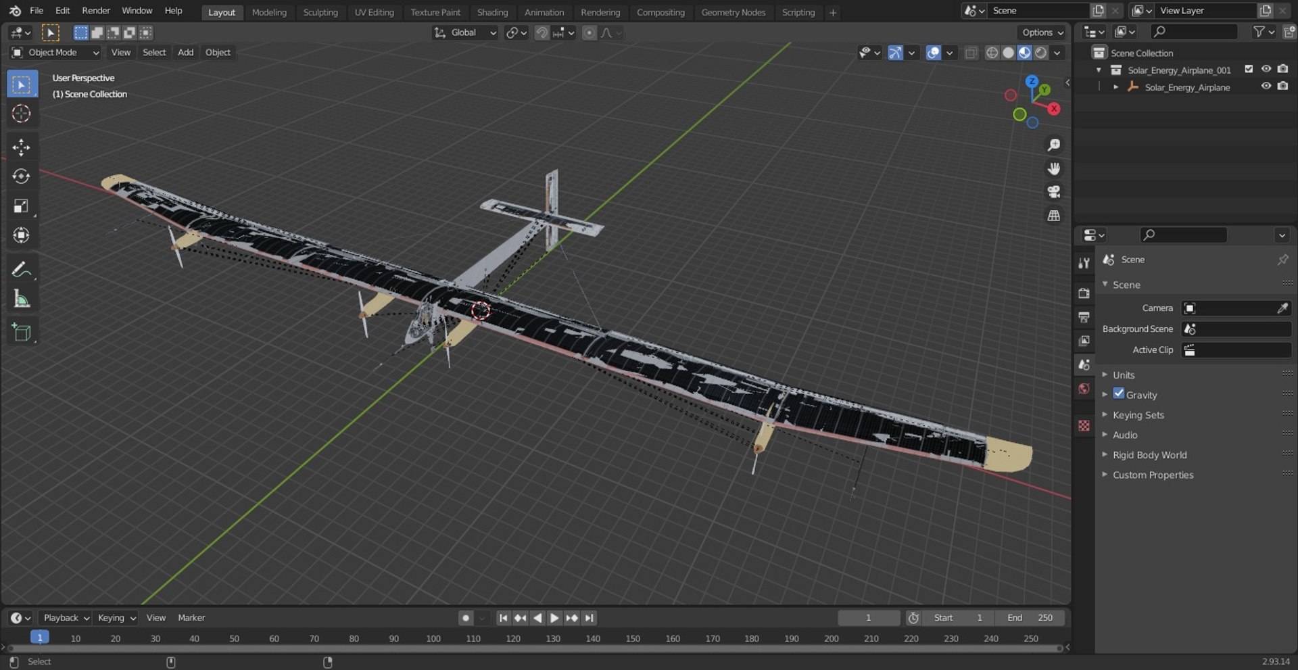This screenshot has height=670, width=1298.
Task: Switch perspective/orthographic with the grid icon
Action: (1053, 216)
